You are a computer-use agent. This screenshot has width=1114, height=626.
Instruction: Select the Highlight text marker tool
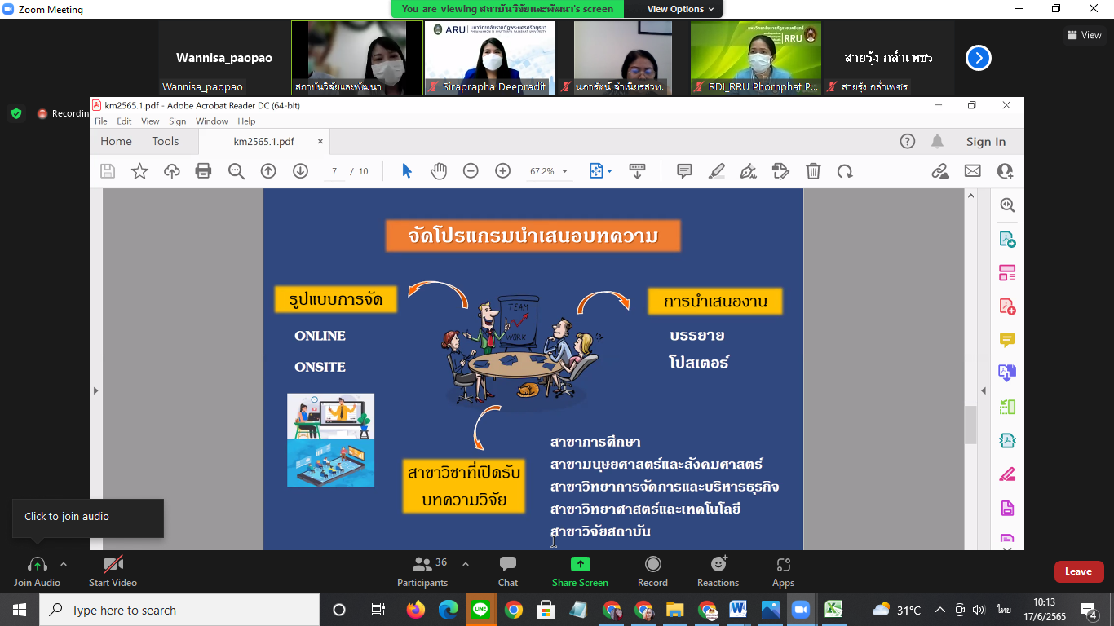point(717,171)
